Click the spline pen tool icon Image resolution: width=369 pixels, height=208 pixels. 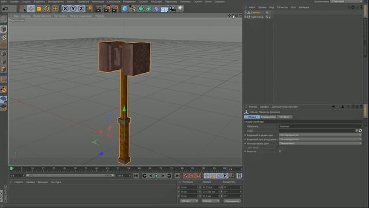point(133,9)
